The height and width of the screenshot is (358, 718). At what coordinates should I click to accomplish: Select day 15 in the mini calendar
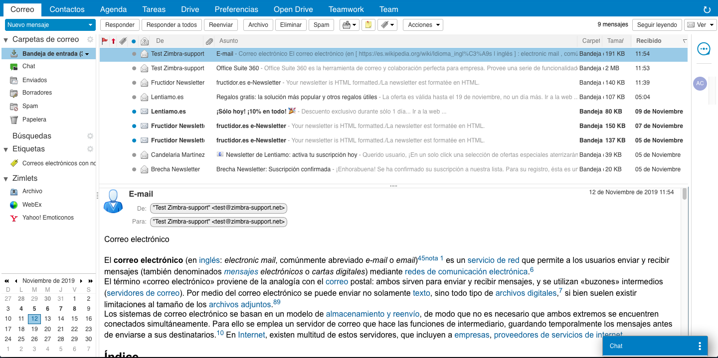(x=75, y=319)
